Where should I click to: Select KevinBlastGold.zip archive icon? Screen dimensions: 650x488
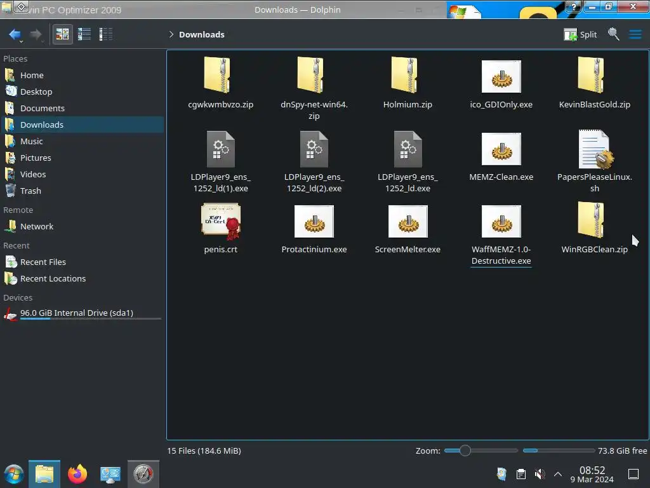pos(591,75)
